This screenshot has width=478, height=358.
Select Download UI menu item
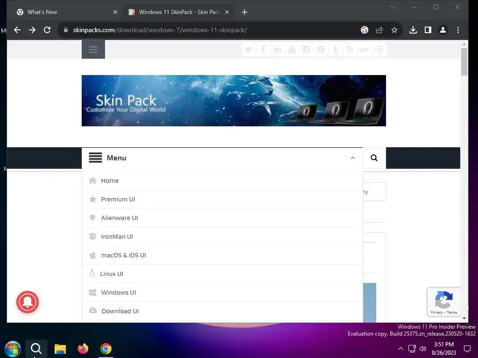coord(222,311)
